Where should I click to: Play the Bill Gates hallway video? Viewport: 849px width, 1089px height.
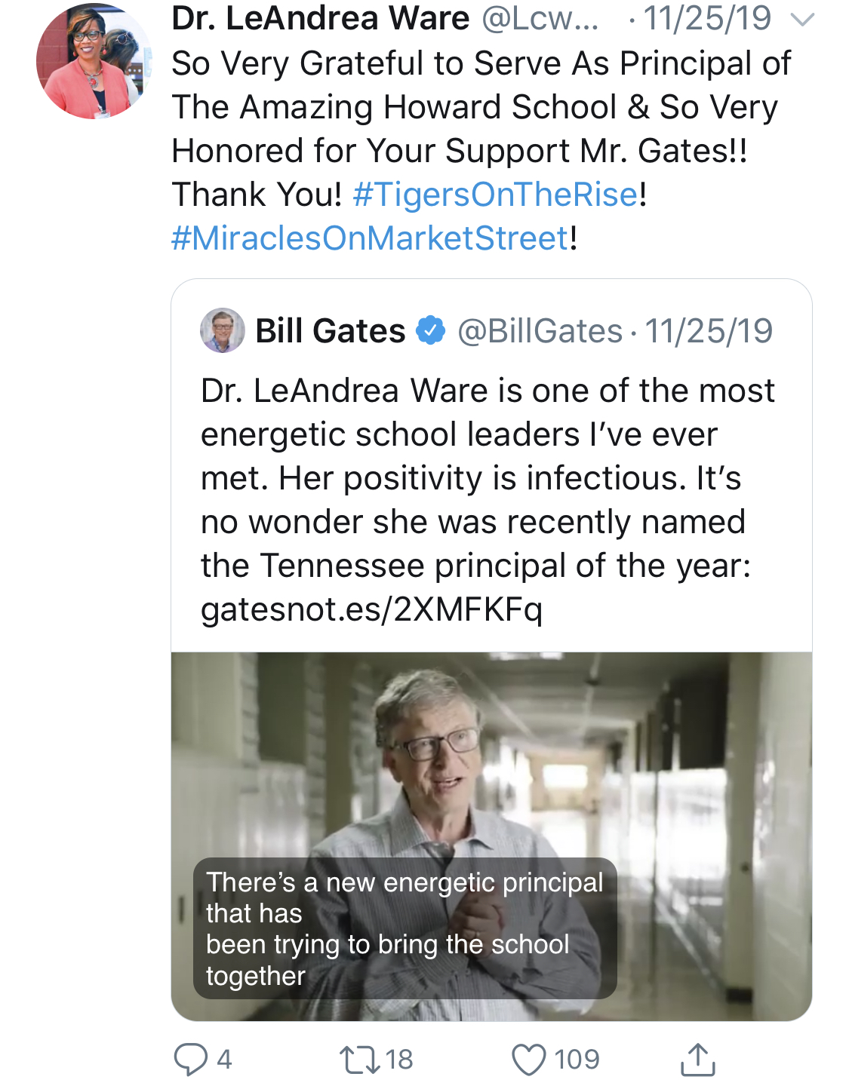click(491, 836)
